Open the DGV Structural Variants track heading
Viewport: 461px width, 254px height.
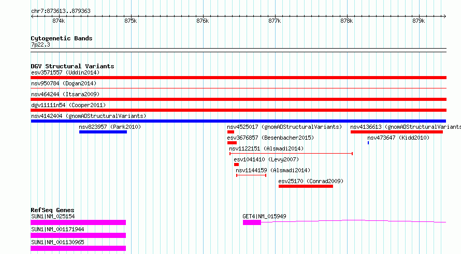click(73, 66)
